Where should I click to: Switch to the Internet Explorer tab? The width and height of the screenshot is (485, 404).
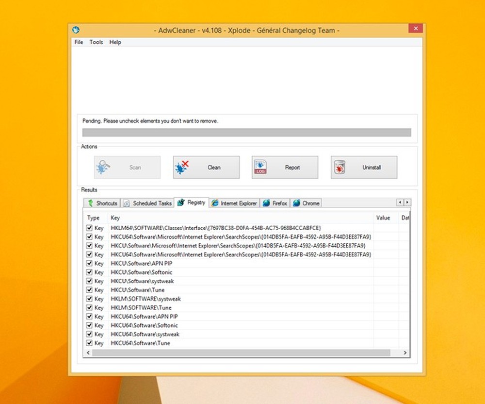(x=234, y=203)
